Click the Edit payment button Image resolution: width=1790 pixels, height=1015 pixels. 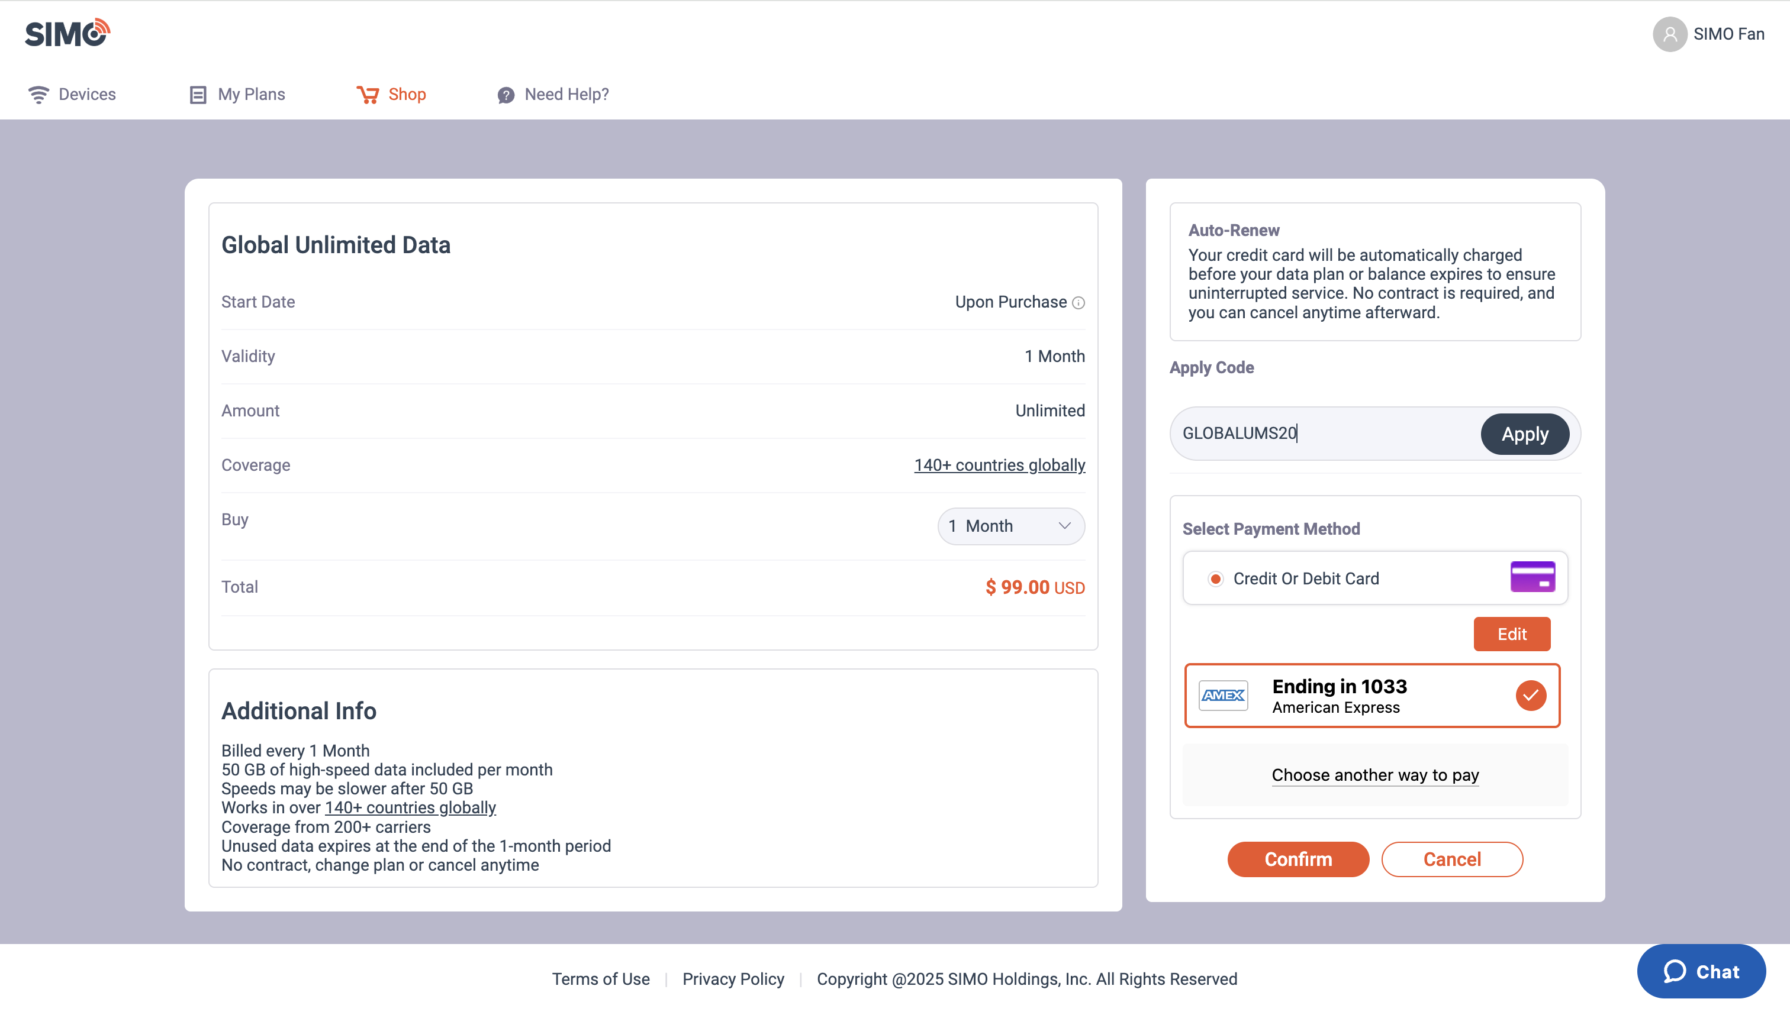click(x=1512, y=633)
